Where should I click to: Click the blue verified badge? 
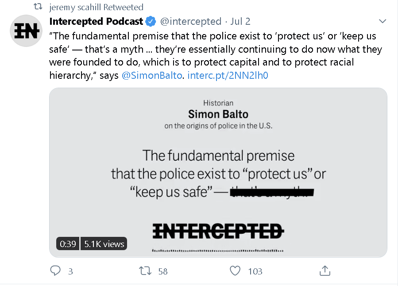pos(151,21)
